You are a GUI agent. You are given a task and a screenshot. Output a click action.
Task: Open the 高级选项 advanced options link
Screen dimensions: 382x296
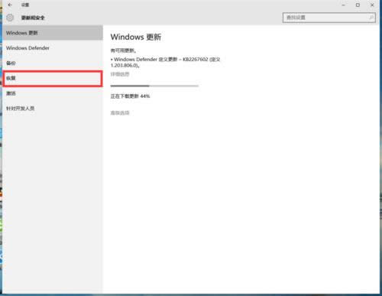pos(120,112)
